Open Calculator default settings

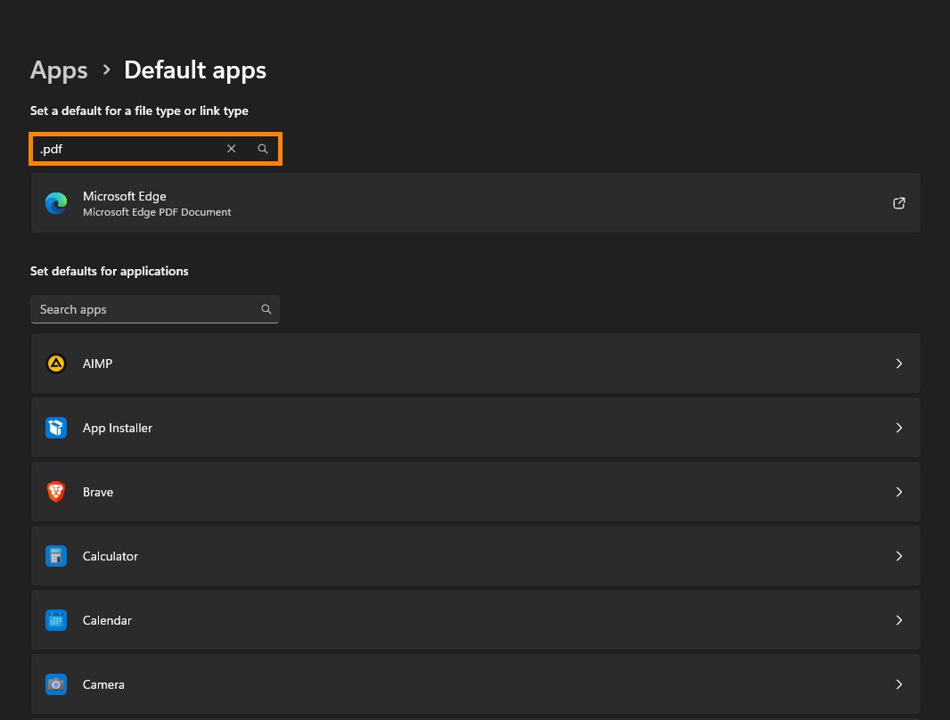click(476, 556)
